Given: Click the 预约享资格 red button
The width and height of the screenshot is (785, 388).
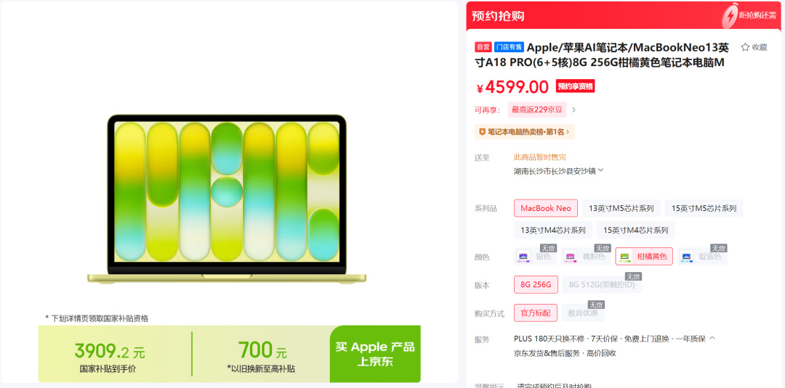Looking at the screenshot, I should (x=575, y=86).
